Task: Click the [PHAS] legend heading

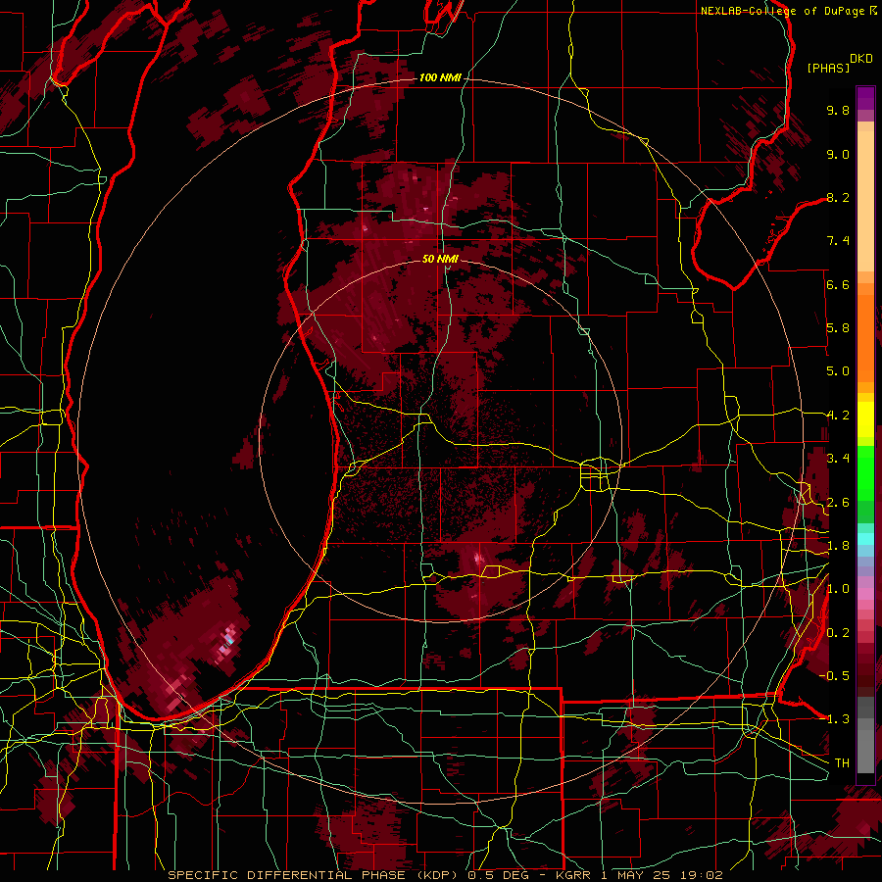Action: pyautogui.click(x=828, y=68)
